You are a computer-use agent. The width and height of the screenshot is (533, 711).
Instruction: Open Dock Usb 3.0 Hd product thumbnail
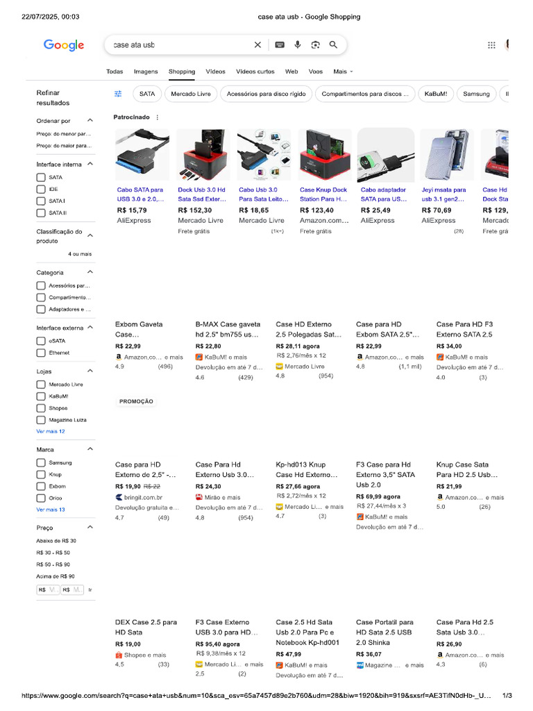coord(203,155)
